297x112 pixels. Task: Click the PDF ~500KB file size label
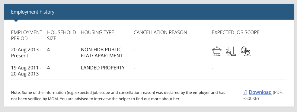[263, 95]
